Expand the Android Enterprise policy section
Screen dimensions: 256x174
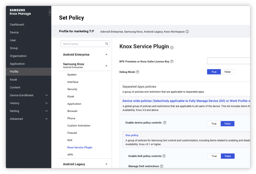[106, 55]
